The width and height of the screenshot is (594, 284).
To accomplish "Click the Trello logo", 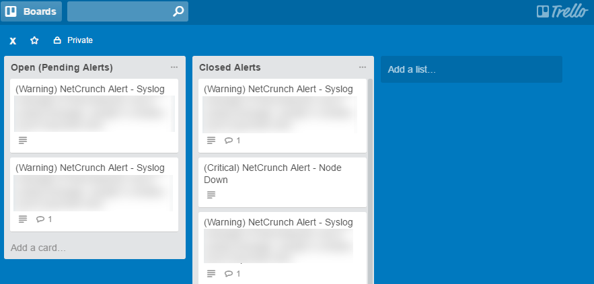I will coord(562,11).
